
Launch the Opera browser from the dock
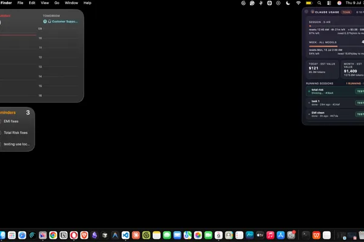pyautogui.click(x=74, y=235)
